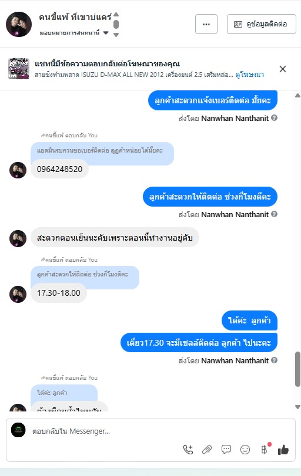Click the customer's profile picture in header
The height and width of the screenshot is (476, 301).
coord(19,24)
